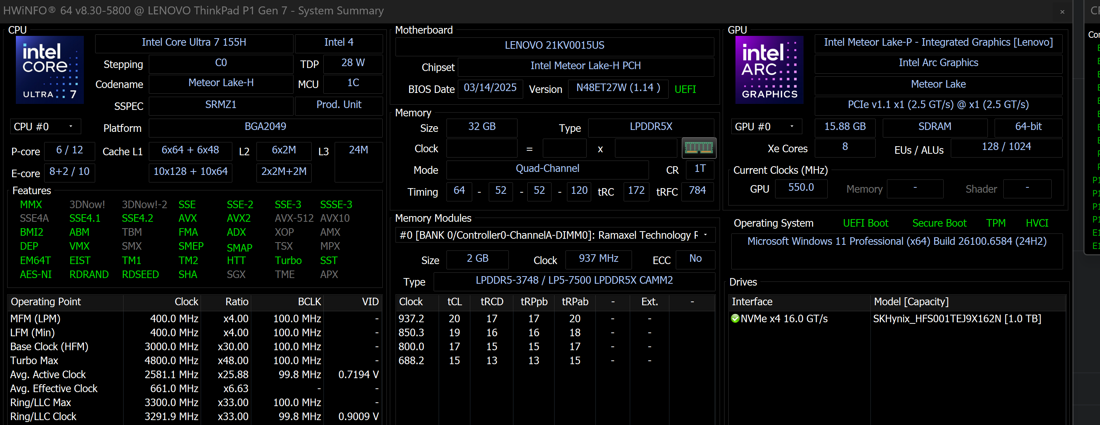Click the BIOS version N48ET27W field
1100x425 pixels.
click(x=618, y=88)
